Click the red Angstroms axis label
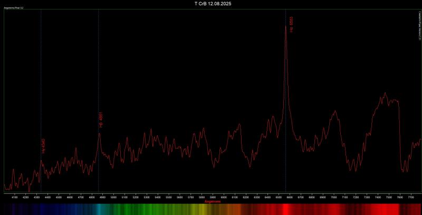 213,201
